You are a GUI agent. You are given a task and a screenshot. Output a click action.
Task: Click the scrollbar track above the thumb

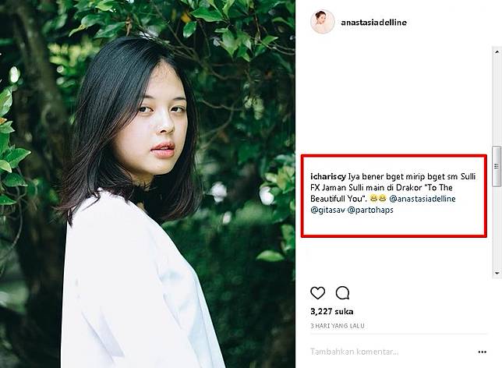(497, 101)
